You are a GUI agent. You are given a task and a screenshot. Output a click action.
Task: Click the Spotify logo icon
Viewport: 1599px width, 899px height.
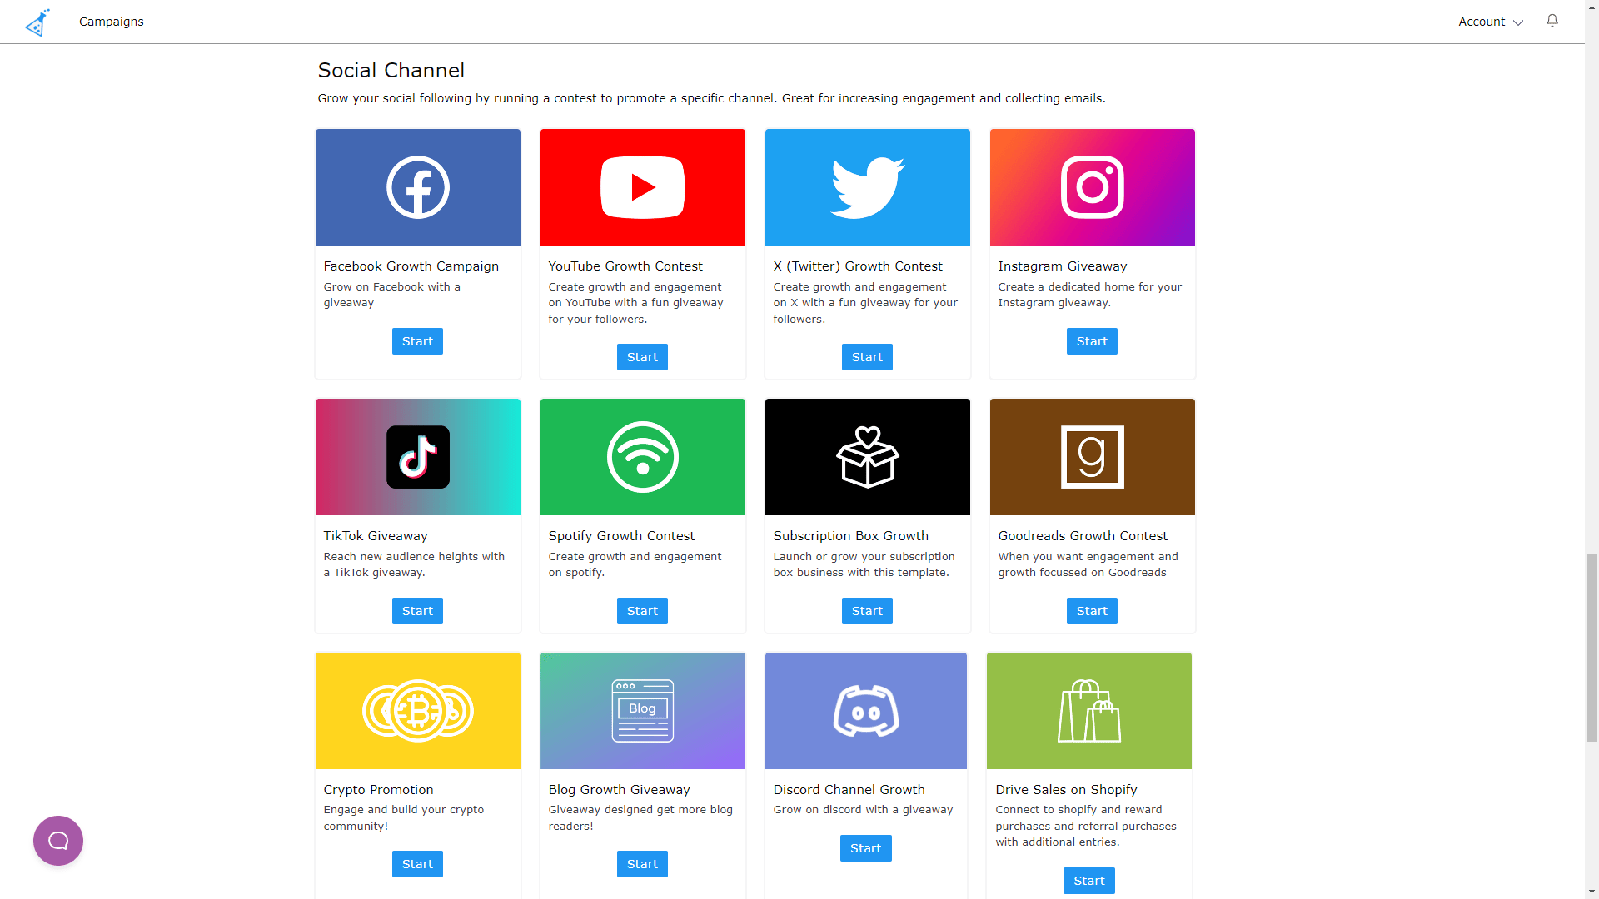click(x=642, y=456)
